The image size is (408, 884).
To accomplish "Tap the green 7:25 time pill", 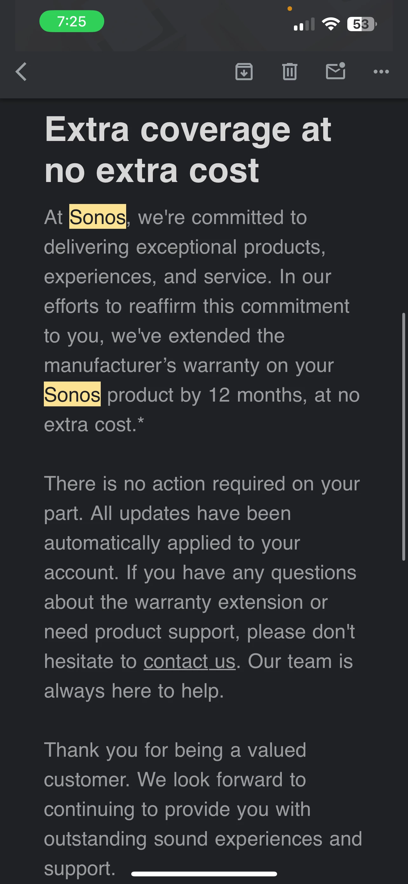I will 71,21.
